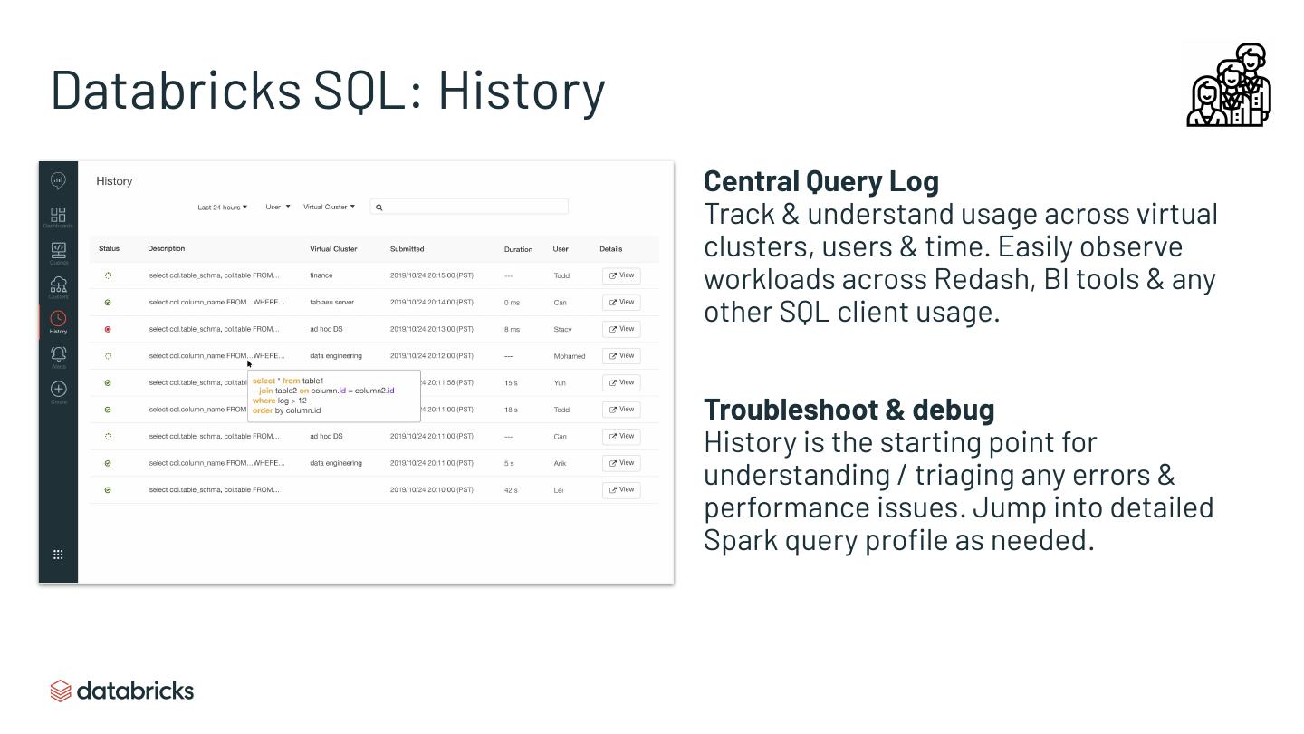Click View for Stacy's ad hoc query

pyautogui.click(x=621, y=329)
